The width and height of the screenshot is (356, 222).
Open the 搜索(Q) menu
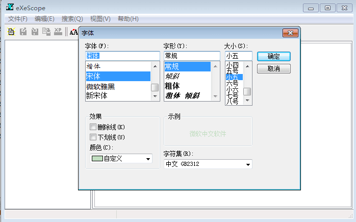(x=72, y=19)
